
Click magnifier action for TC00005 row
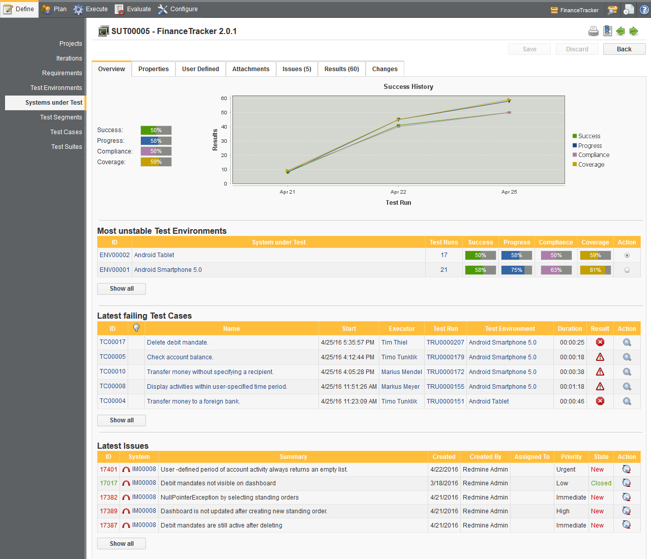coord(627,357)
